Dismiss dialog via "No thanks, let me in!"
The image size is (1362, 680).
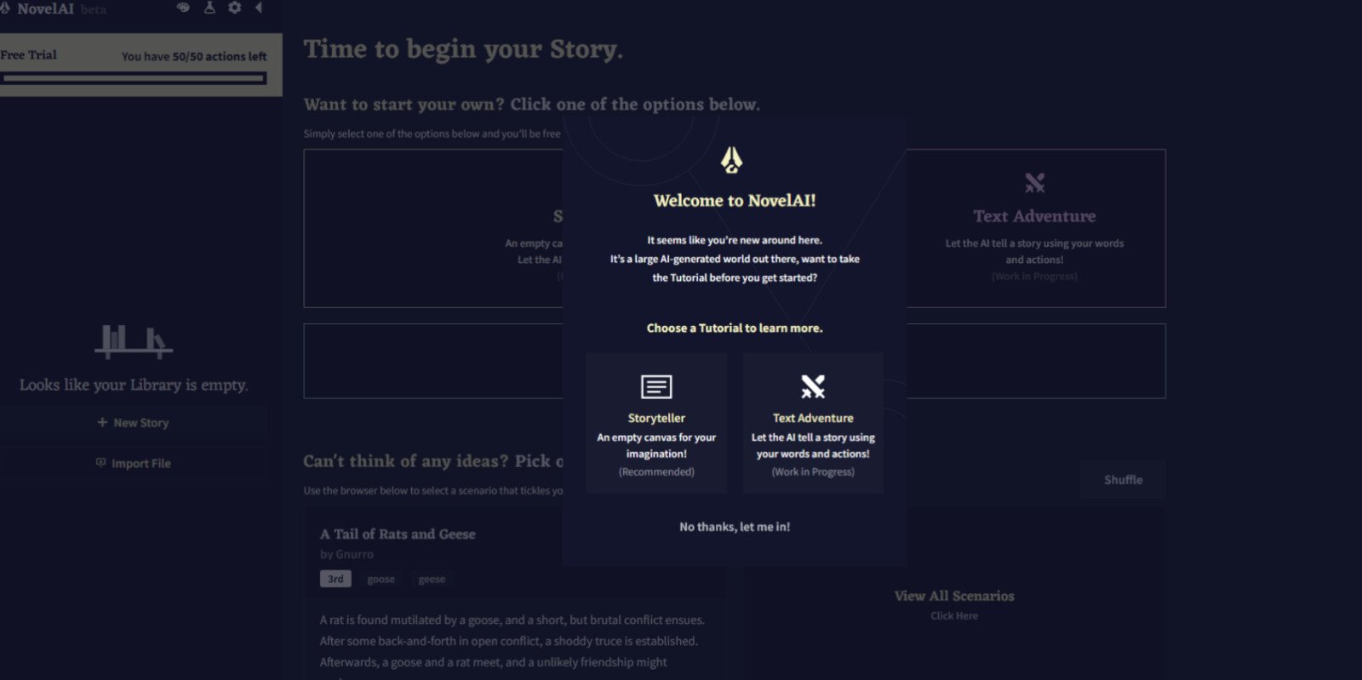735,527
